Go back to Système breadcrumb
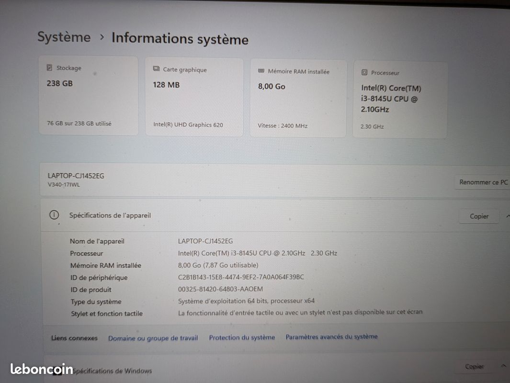Image resolution: width=510 pixels, height=383 pixels. click(64, 37)
